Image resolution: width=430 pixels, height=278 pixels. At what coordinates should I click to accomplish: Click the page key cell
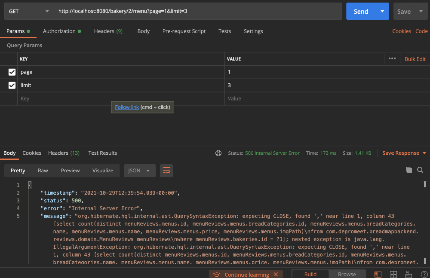click(121, 72)
